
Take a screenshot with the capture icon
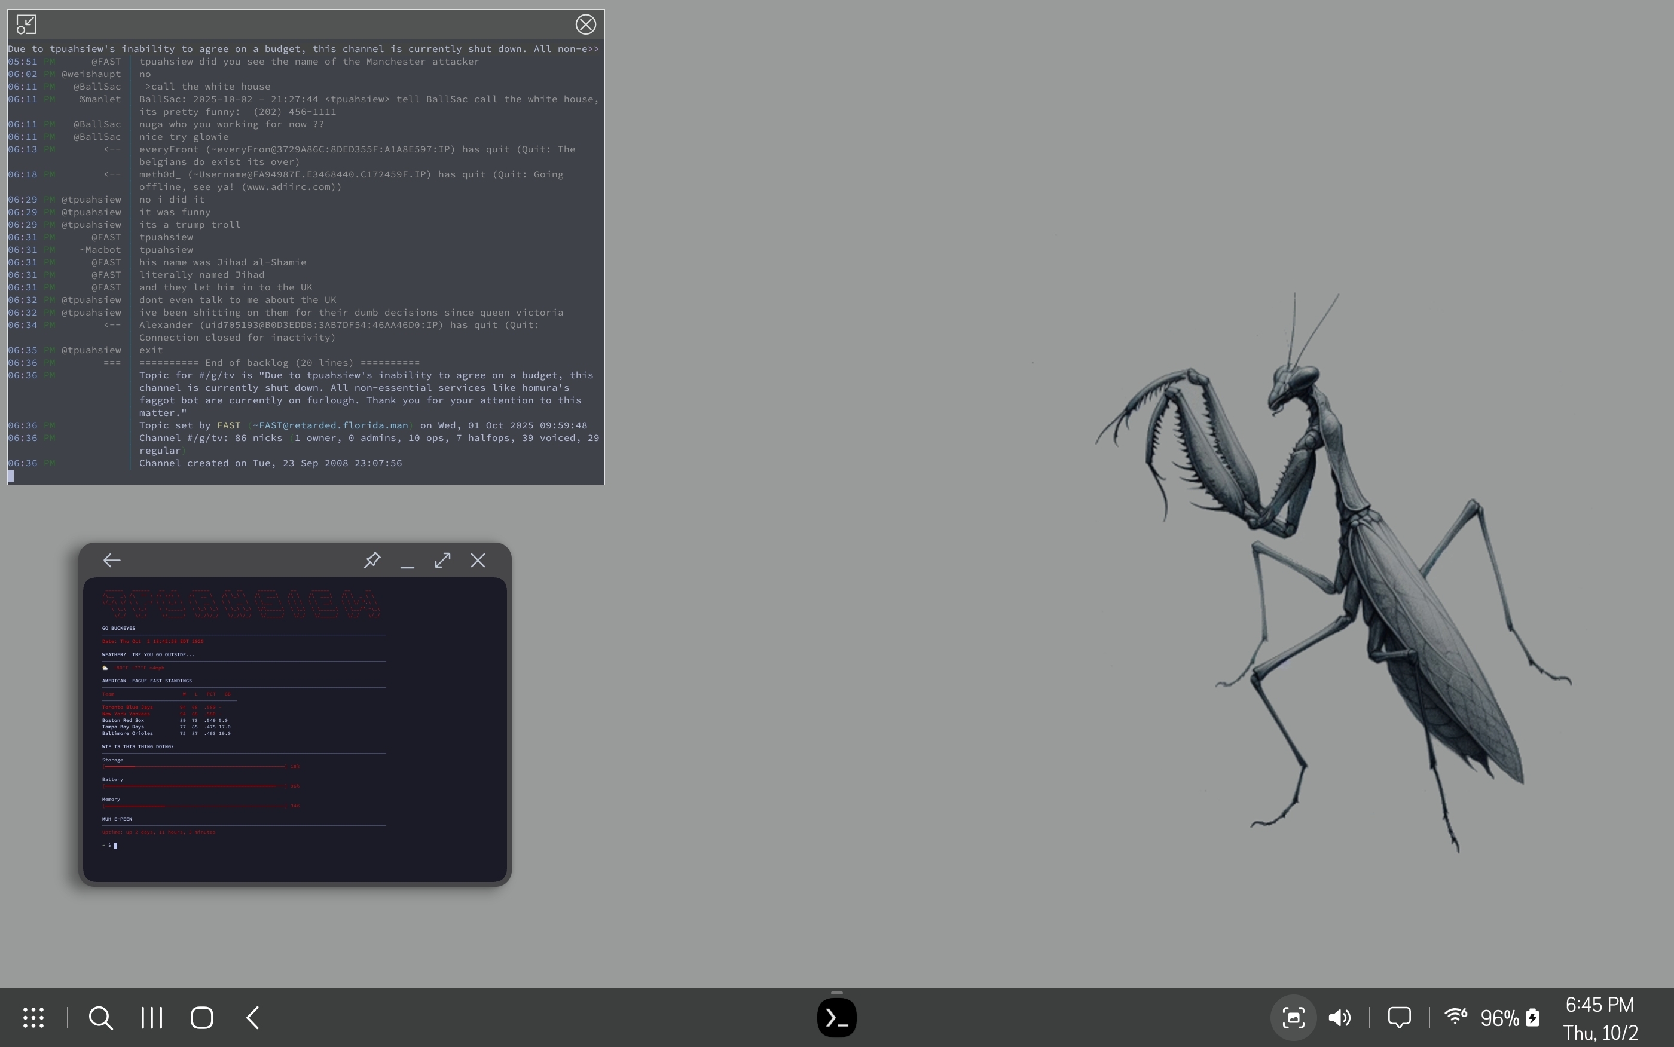[1293, 1017]
